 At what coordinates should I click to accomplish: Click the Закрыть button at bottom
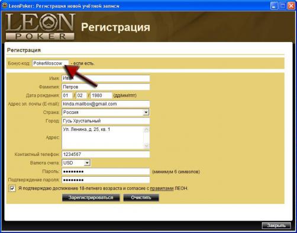(276, 225)
